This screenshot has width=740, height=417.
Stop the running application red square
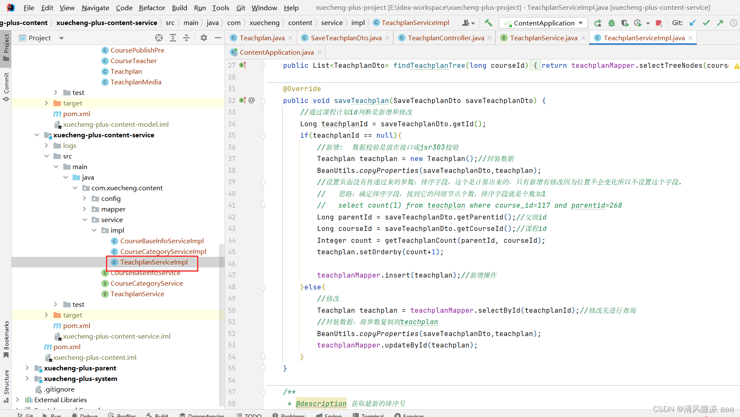(x=659, y=23)
